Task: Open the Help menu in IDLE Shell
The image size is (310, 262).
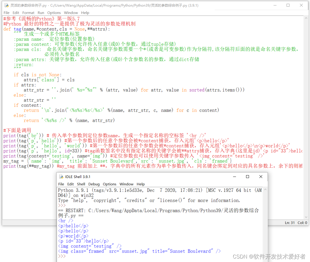Action: click(141, 184)
